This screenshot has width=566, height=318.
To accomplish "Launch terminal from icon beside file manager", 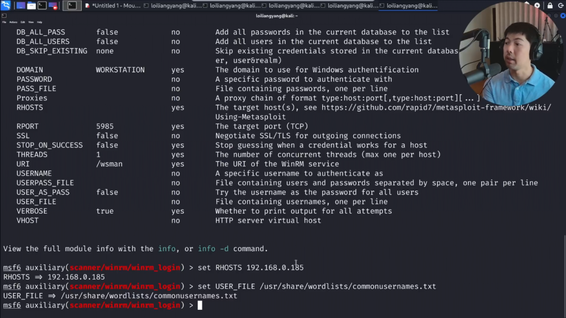I will point(42,6).
